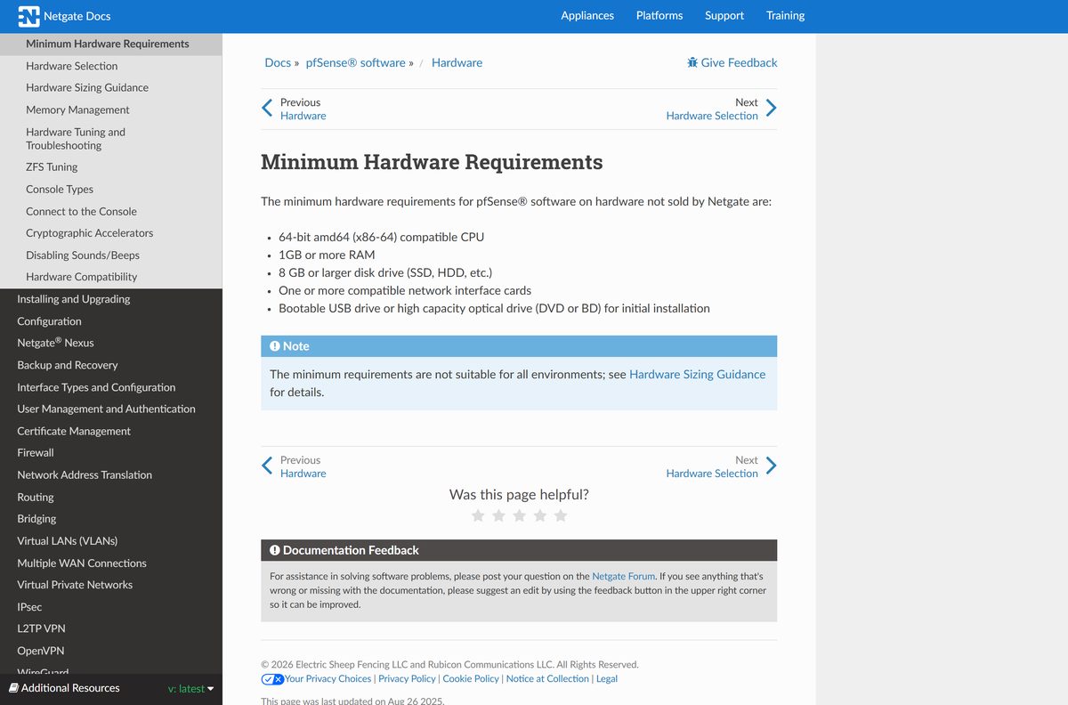The width and height of the screenshot is (1068, 705).
Task: Open L2TP VPN section
Action: [x=111, y=629]
